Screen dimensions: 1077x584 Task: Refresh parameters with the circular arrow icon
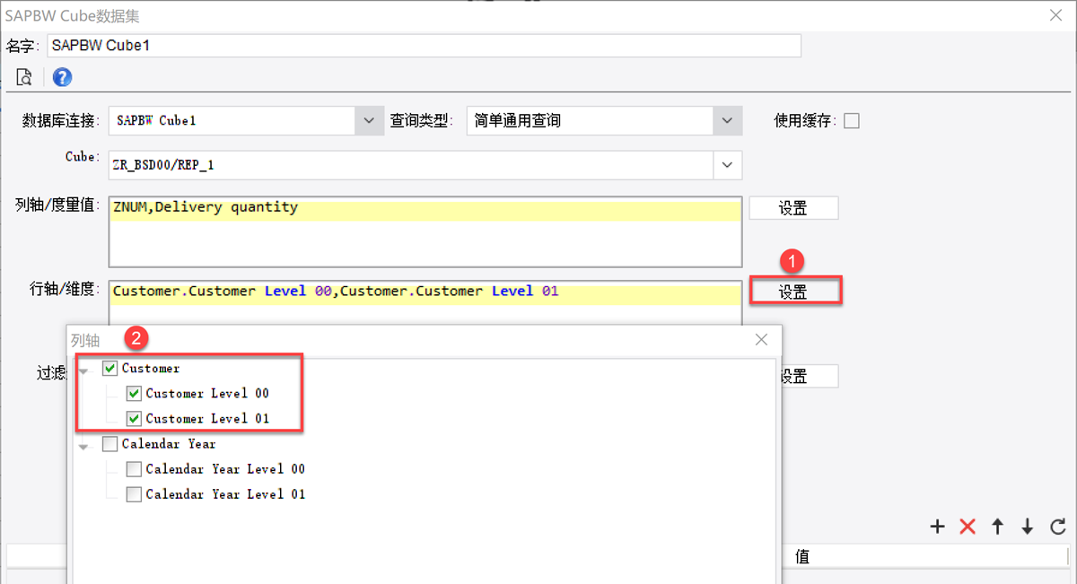coord(1058,527)
